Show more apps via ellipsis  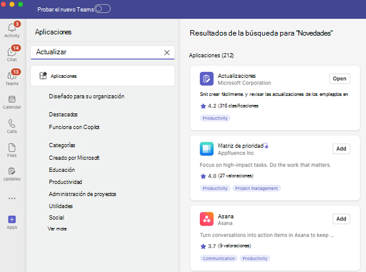click(x=12, y=198)
